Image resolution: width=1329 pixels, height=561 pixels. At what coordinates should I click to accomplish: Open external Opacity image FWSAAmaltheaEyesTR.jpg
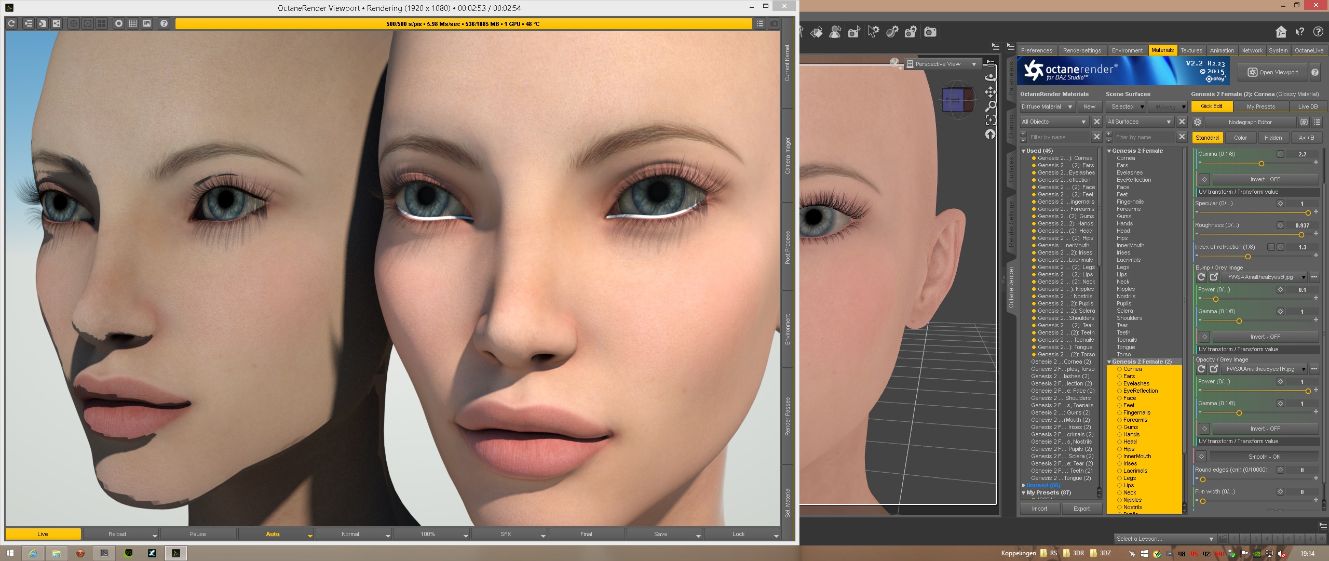point(1214,369)
